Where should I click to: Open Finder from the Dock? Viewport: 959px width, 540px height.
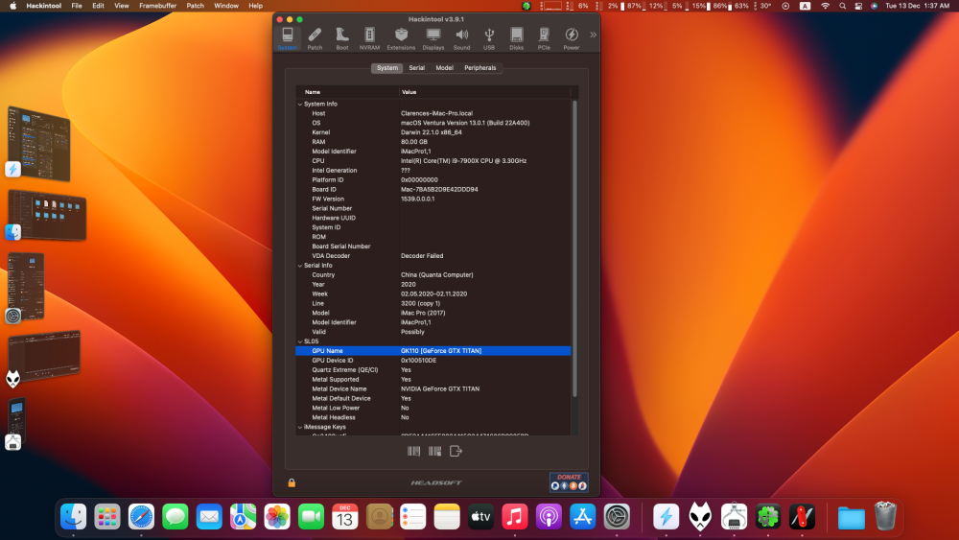pos(74,517)
